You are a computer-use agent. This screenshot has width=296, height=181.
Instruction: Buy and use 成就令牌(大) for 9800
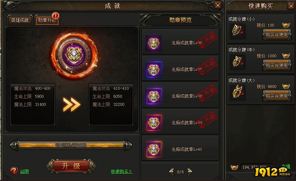click(x=277, y=96)
